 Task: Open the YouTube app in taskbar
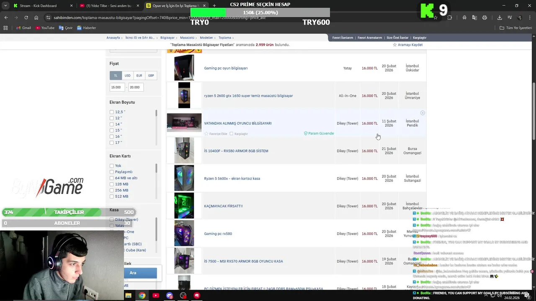tap(156, 296)
